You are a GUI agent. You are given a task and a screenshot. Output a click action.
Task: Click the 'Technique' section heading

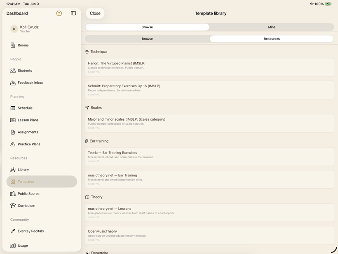(x=99, y=52)
